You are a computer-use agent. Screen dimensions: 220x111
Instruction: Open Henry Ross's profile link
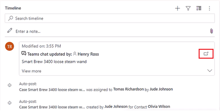[x=88, y=54]
